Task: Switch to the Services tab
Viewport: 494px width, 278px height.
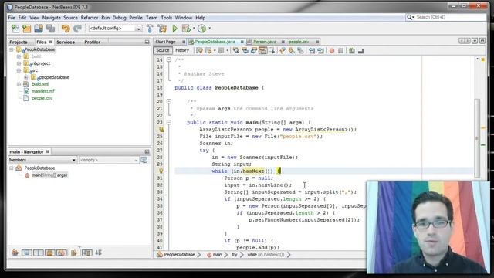Action: 66,42
